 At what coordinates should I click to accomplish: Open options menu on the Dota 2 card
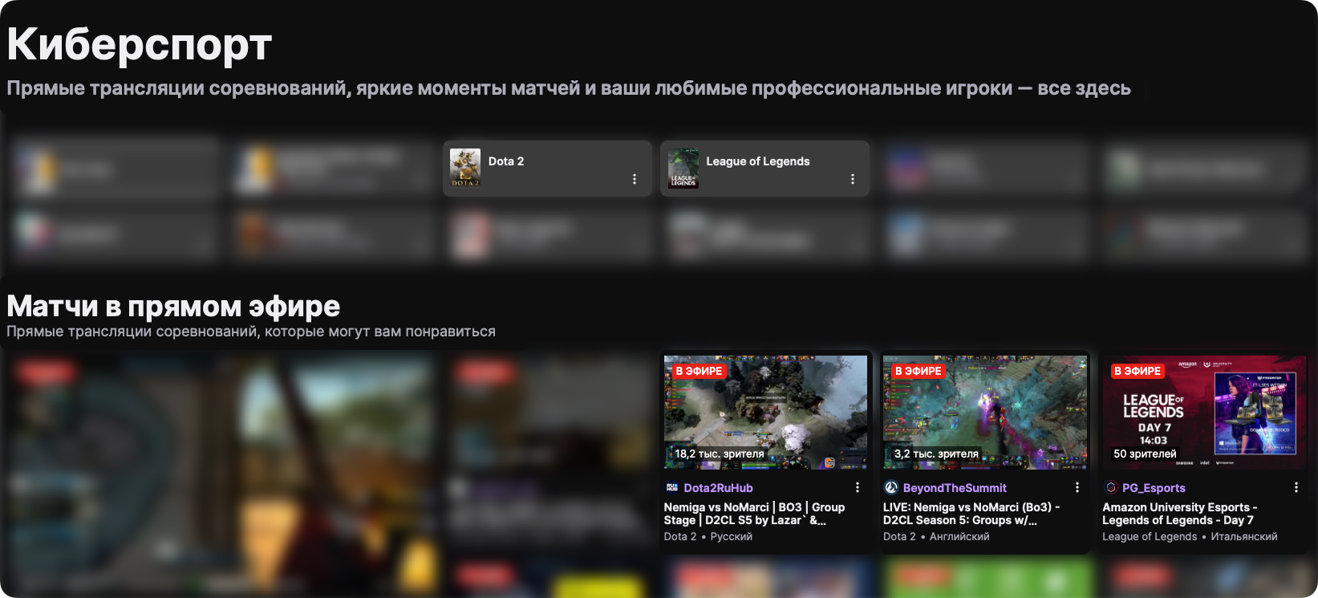coord(635,179)
